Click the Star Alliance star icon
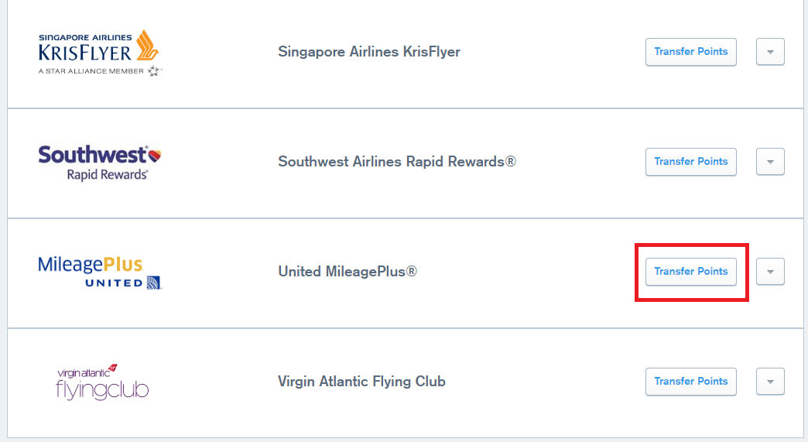 (x=154, y=71)
